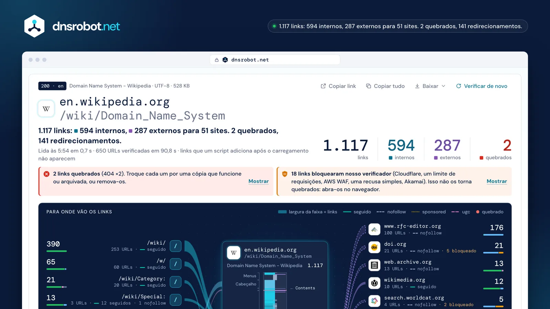Image resolution: width=550 pixels, height=309 pixels.
Task: Click the Menus label in page map
Action: click(250, 276)
